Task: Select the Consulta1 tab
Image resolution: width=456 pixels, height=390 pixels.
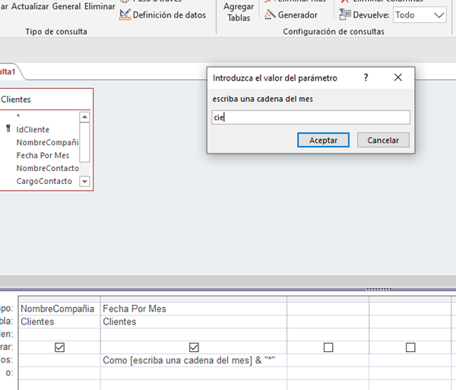Action: click(x=8, y=71)
